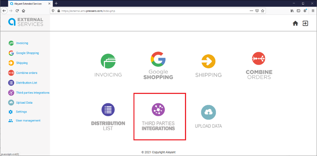Click the sidebar Invoicing icon
Image resolution: width=317 pixels, height=156 pixels.
click(x=11, y=43)
